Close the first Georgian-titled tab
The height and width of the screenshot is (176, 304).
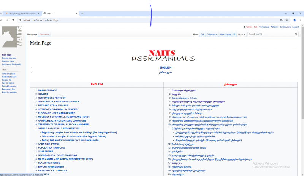pos(39,13)
